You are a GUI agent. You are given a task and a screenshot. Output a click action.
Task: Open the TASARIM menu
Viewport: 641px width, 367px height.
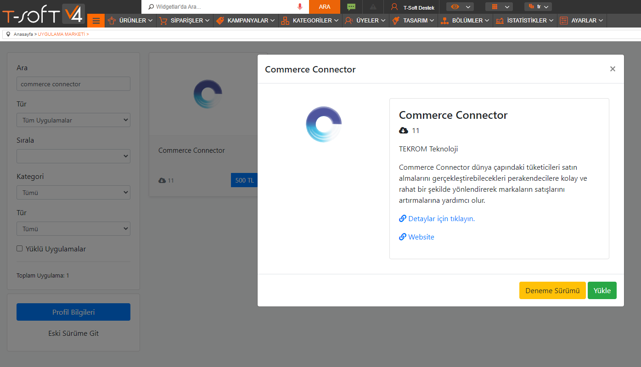coord(414,21)
